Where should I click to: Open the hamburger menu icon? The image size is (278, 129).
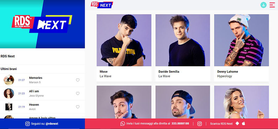pyautogui.click(x=272, y=5)
